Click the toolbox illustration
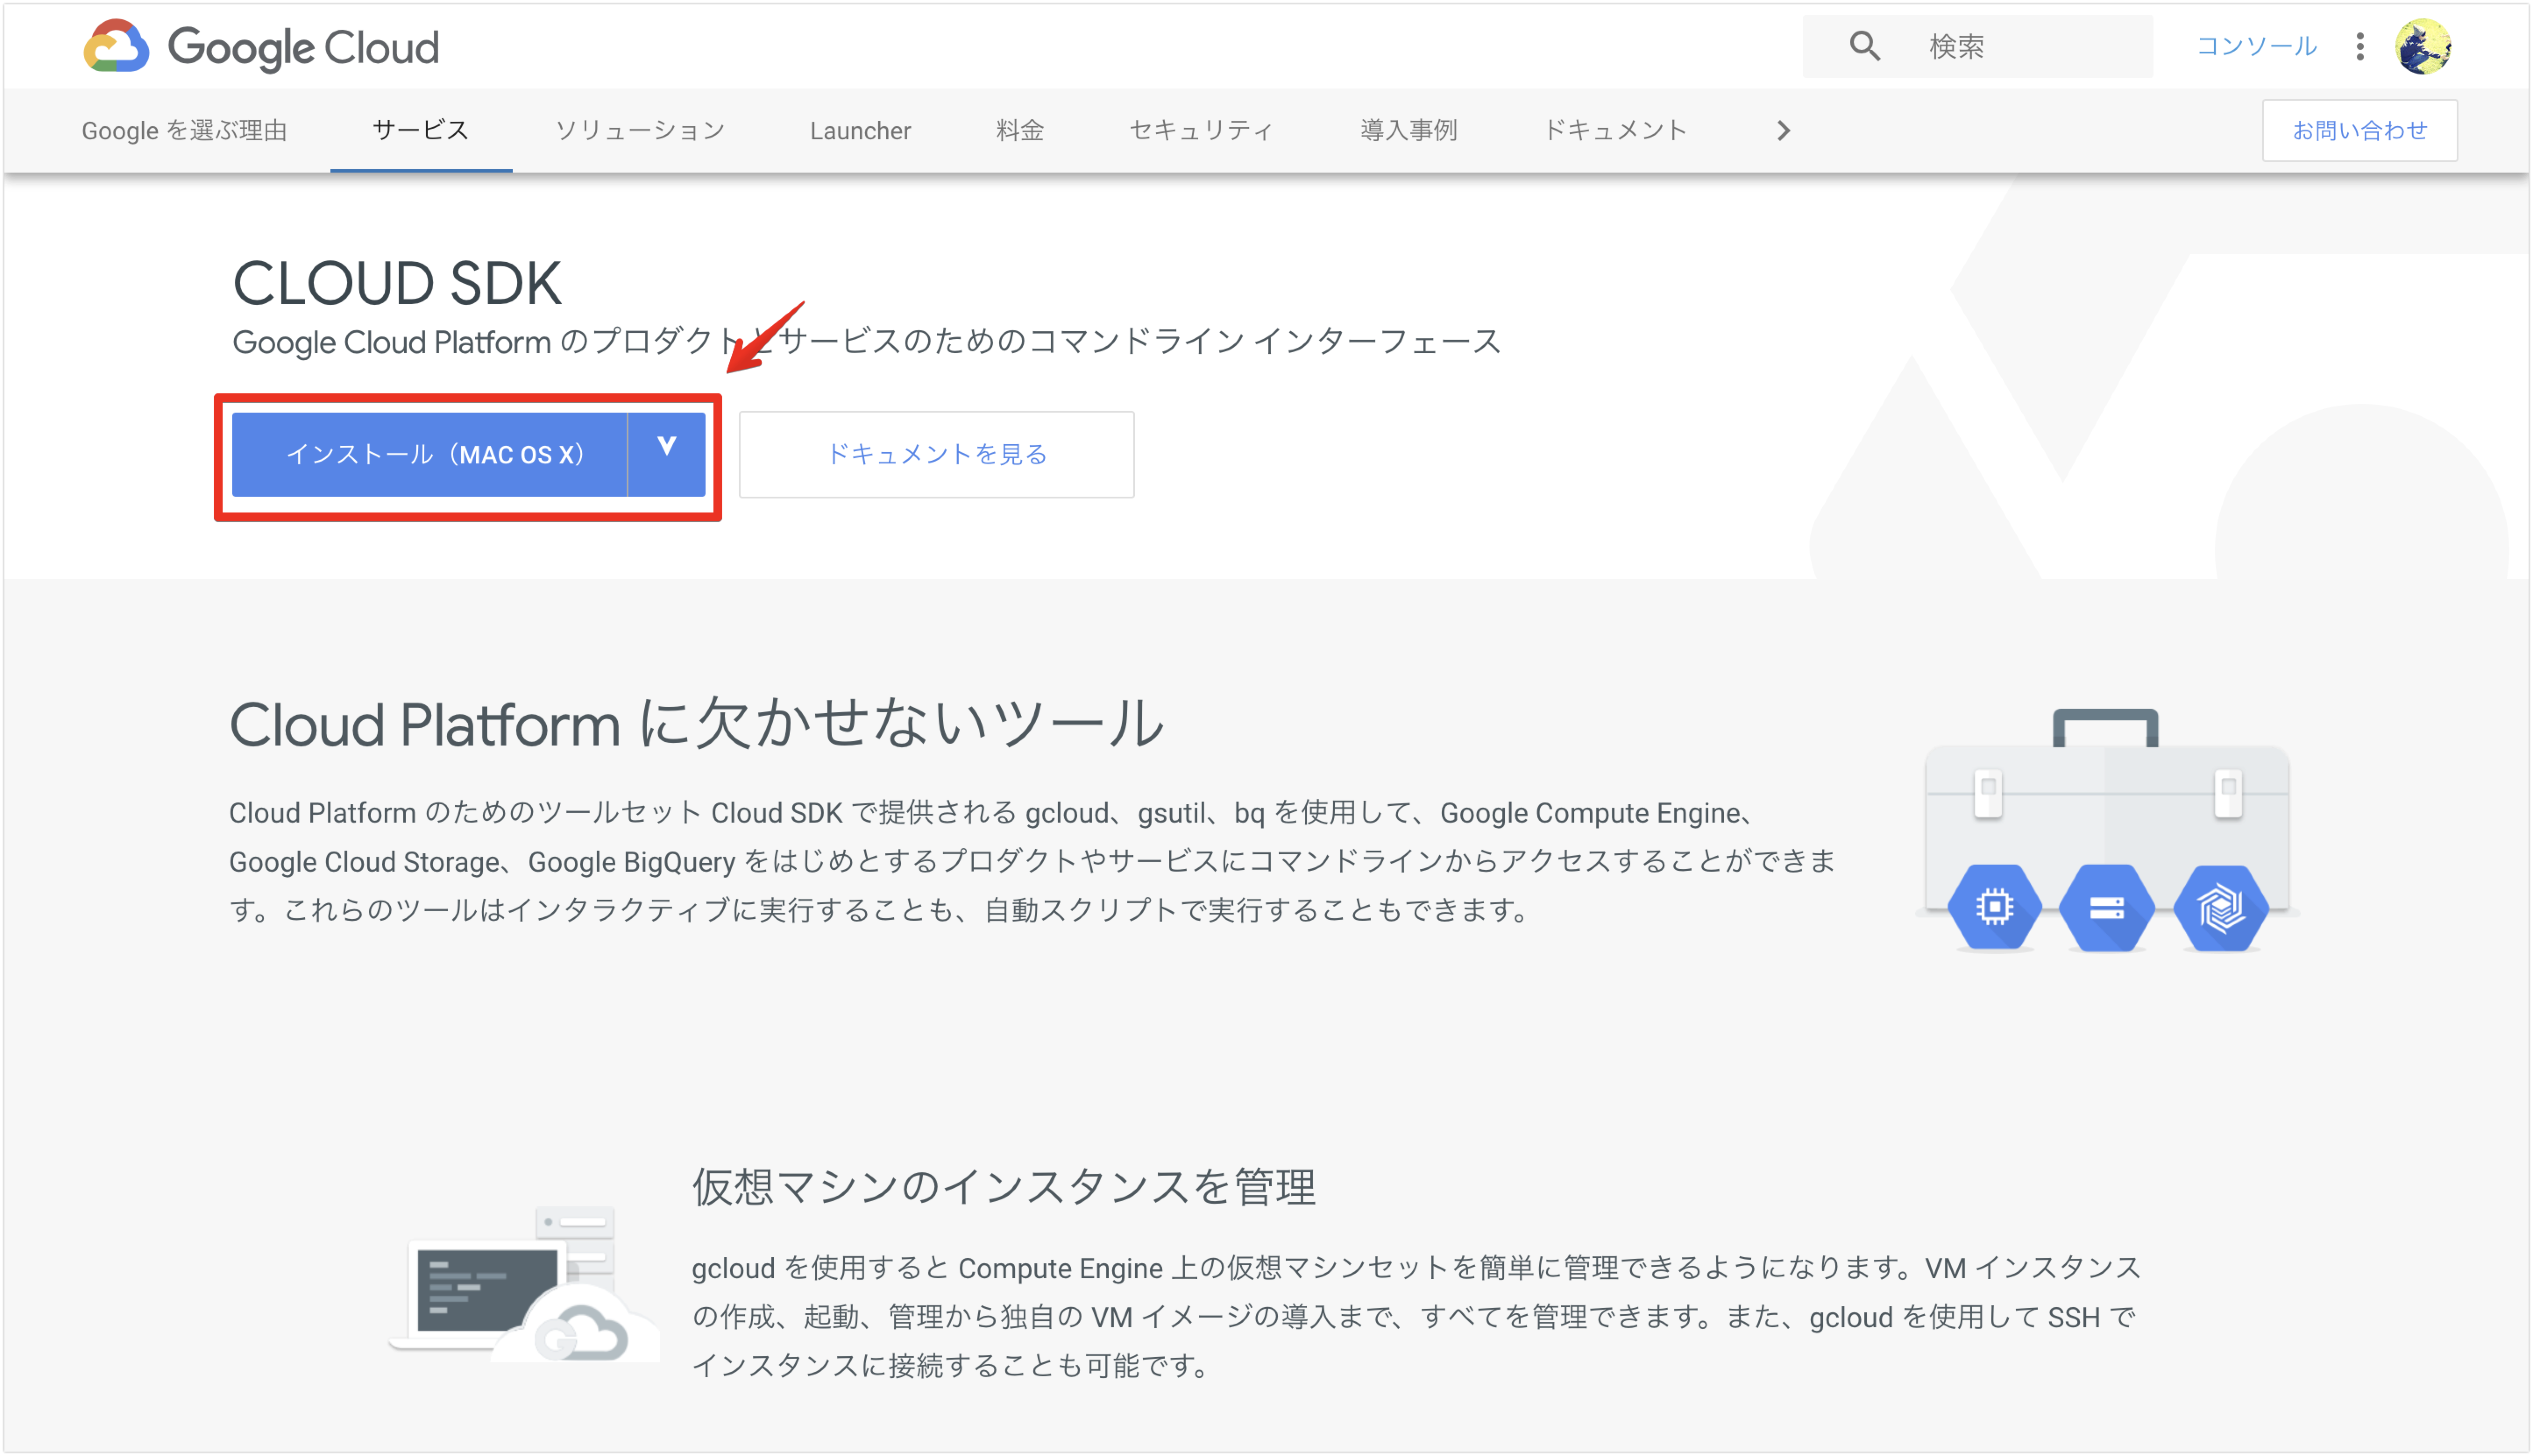The image size is (2533, 1456). pyautogui.click(x=2107, y=830)
